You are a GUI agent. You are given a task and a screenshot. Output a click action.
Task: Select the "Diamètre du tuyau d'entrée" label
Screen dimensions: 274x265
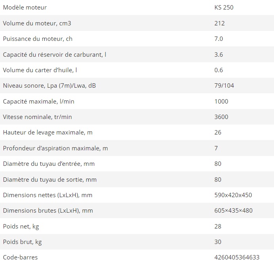point(49,164)
